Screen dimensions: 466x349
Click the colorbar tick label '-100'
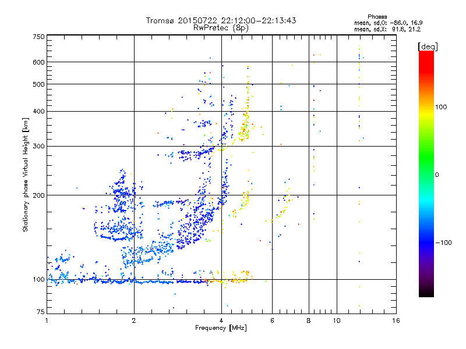pos(443,243)
